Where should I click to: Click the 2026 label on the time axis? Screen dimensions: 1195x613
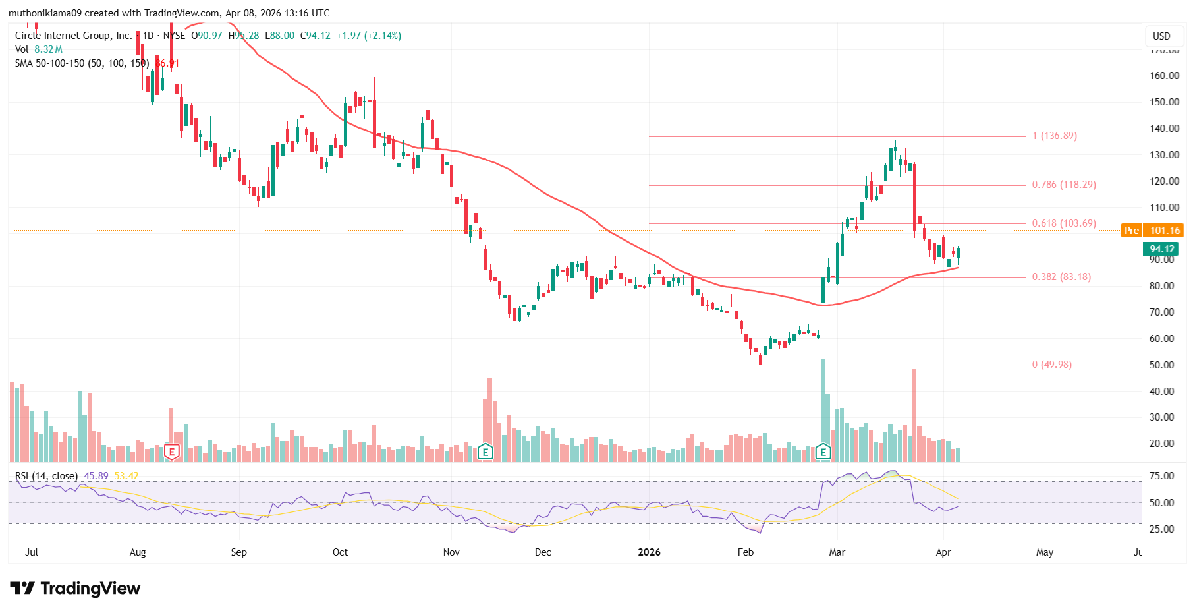tap(650, 552)
